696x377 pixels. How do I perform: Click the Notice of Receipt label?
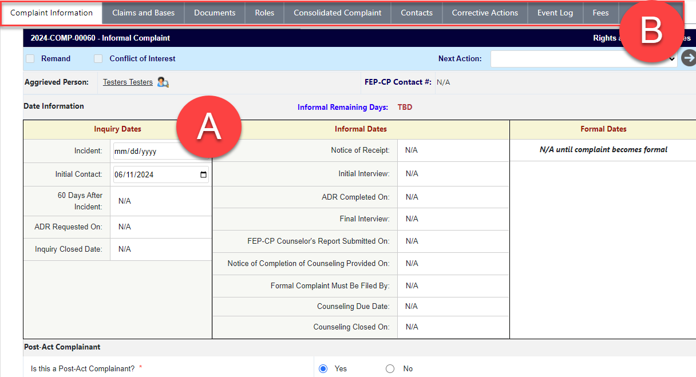point(360,150)
